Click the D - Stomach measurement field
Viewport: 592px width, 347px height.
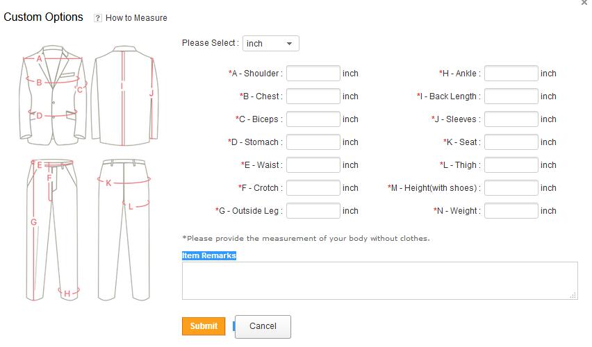pos(313,142)
